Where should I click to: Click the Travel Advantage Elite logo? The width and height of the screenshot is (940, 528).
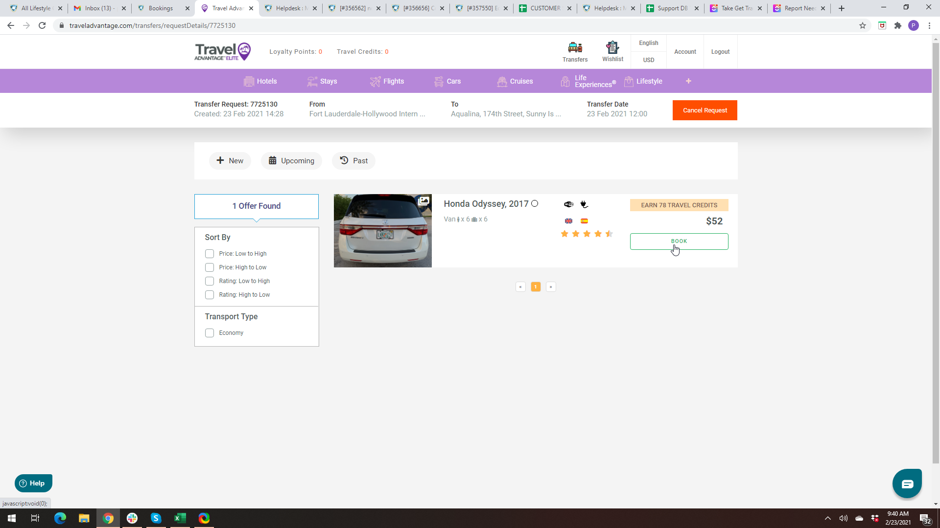(x=223, y=52)
